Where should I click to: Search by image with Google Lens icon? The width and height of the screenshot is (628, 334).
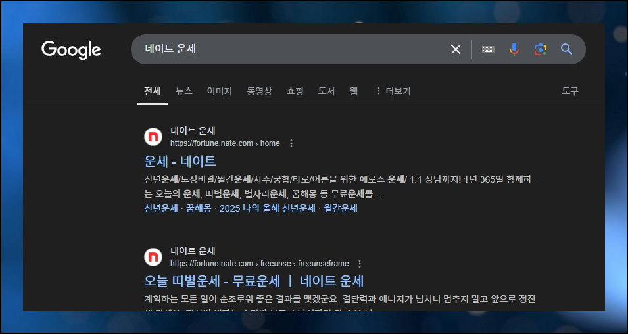(x=541, y=49)
